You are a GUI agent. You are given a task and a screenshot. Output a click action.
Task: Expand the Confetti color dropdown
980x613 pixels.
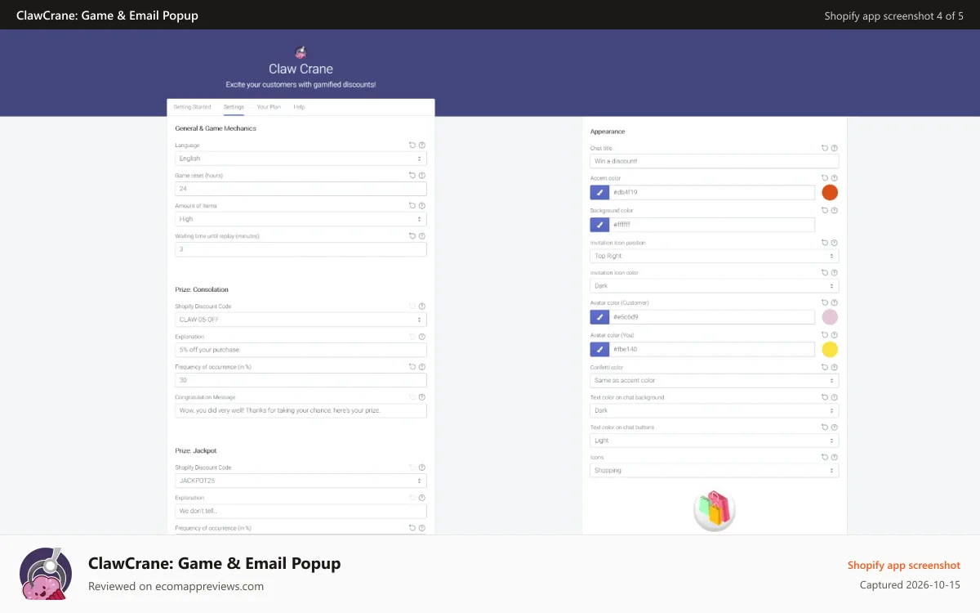pyautogui.click(x=715, y=380)
